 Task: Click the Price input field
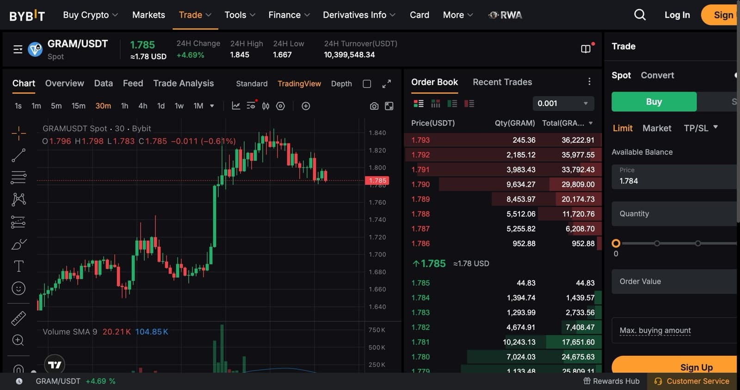(x=674, y=177)
